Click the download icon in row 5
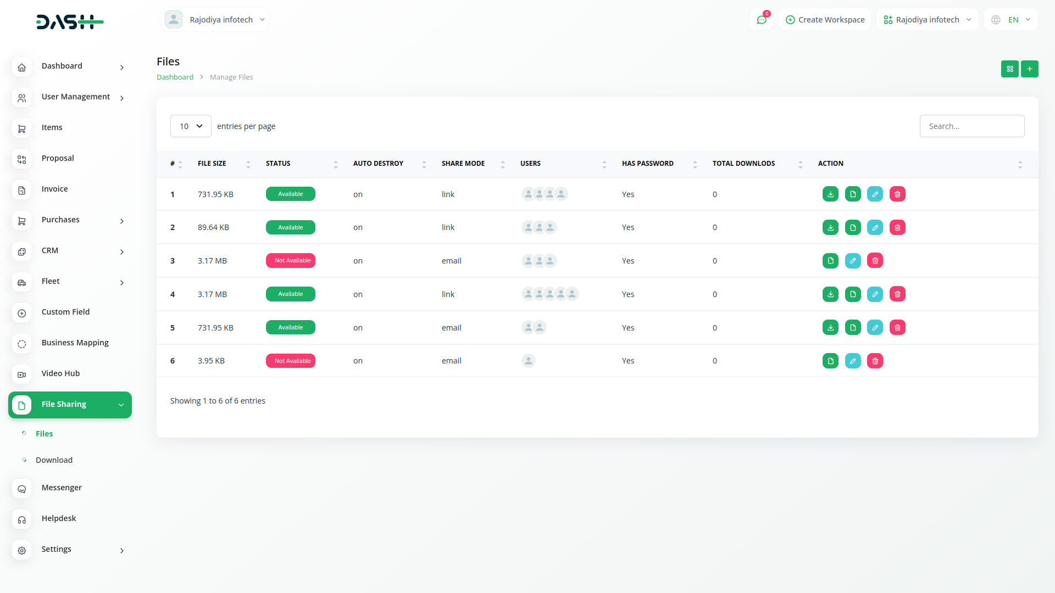Screen dimensions: 1055x593 [830, 328]
